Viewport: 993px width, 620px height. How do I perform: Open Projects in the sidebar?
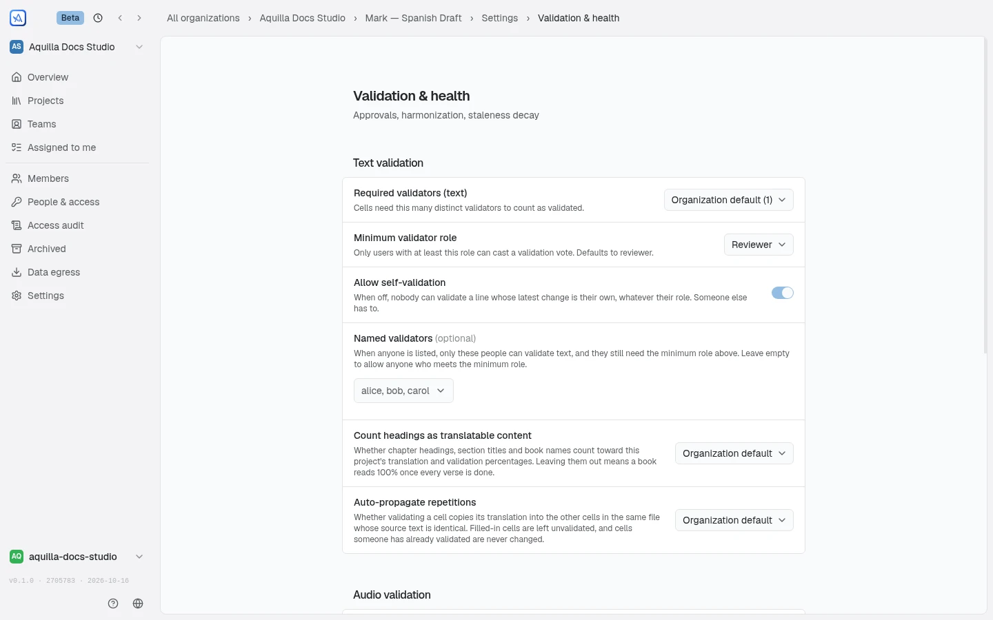[x=77, y=101]
